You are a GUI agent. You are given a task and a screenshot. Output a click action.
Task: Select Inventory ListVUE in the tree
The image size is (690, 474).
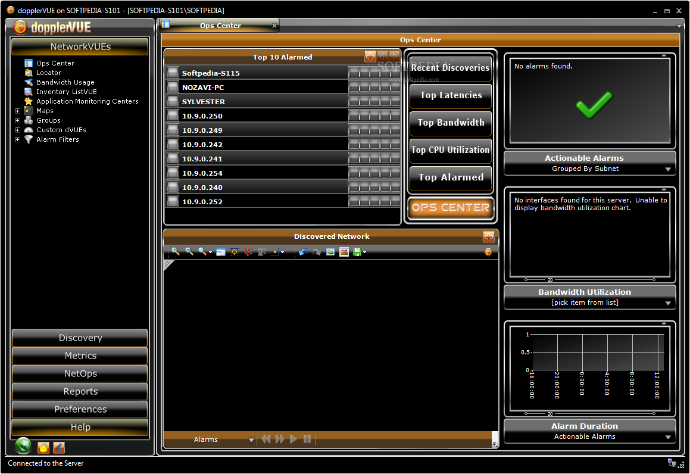click(x=67, y=92)
